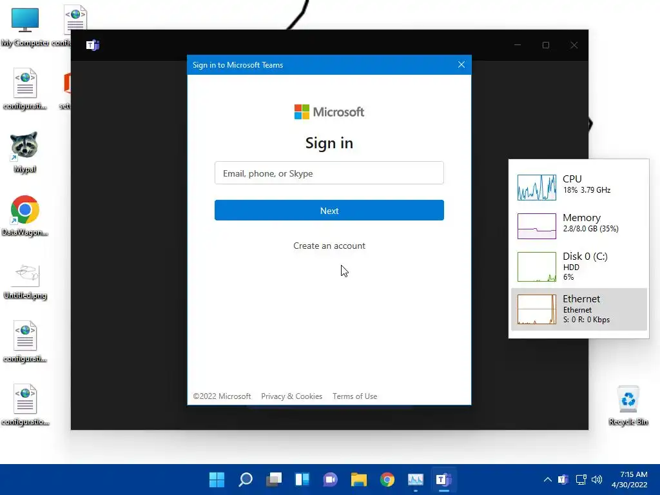Open the Terms of Use link

coord(354,396)
